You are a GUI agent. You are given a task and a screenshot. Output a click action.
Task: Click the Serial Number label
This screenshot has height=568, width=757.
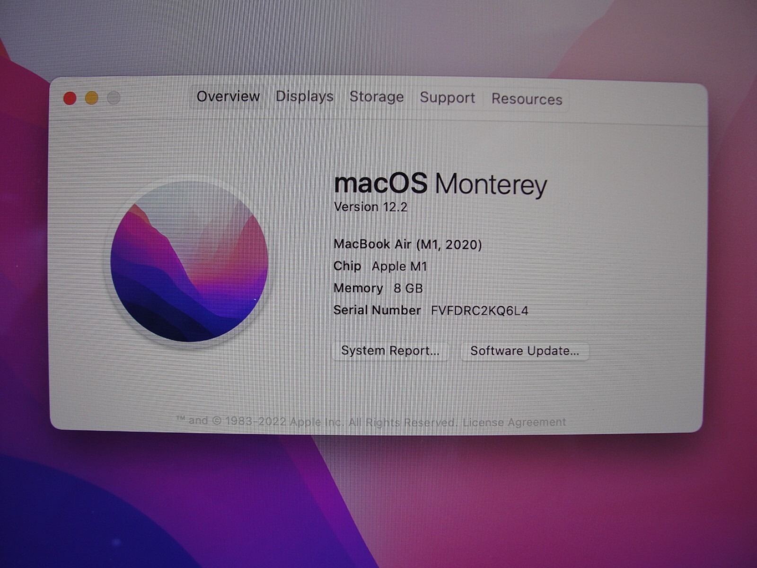click(x=377, y=310)
